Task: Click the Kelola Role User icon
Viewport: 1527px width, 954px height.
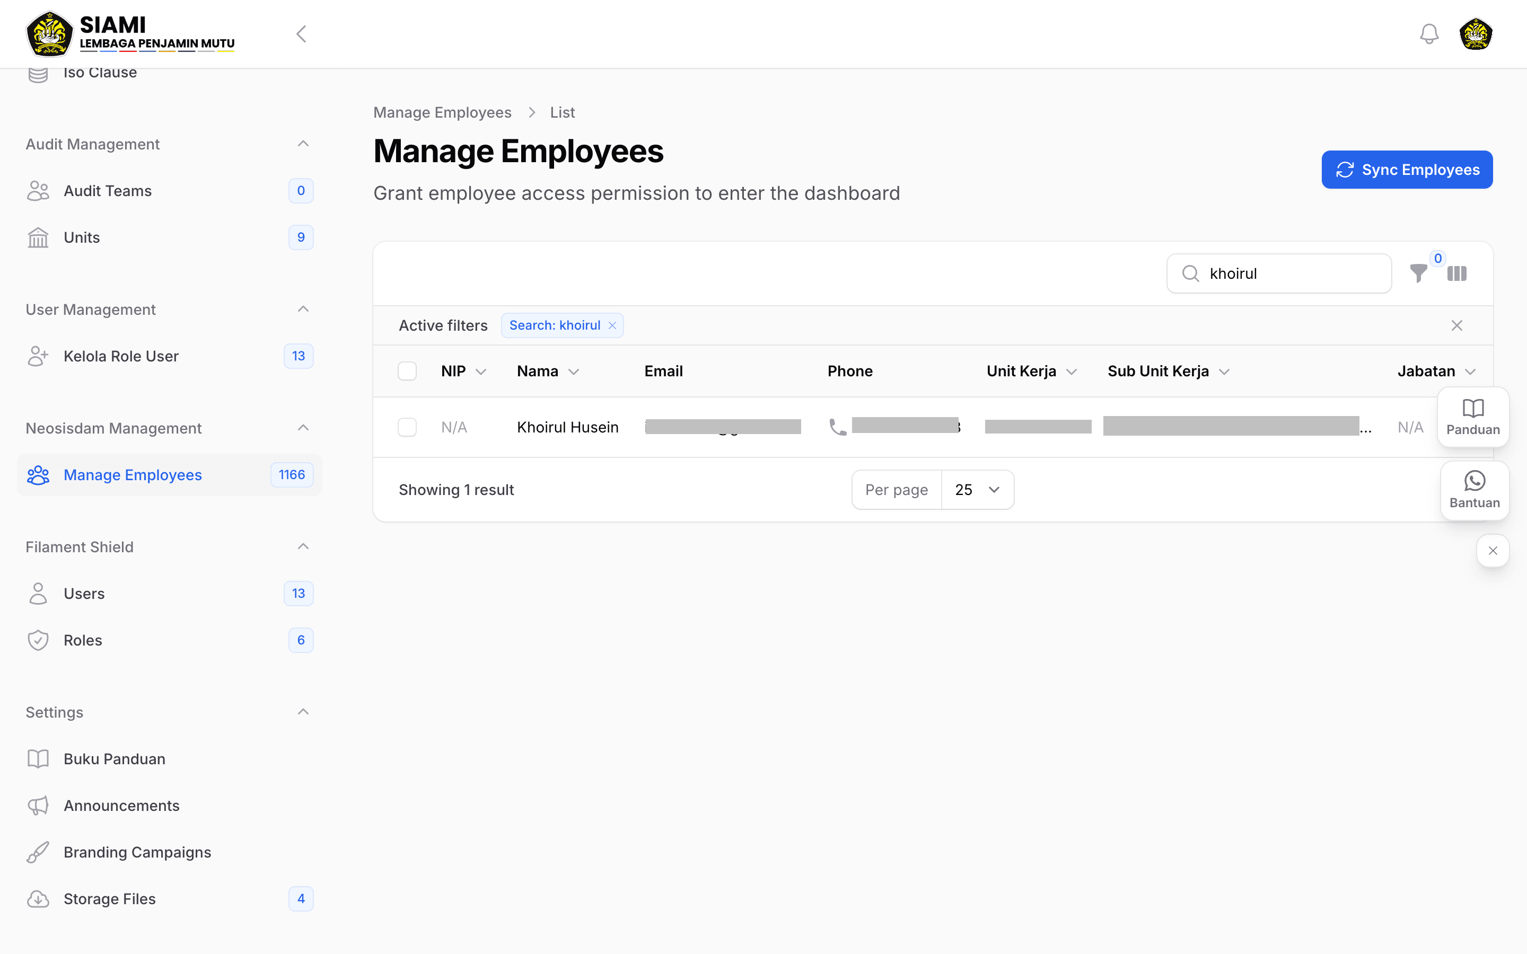Action: pos(38,356)
